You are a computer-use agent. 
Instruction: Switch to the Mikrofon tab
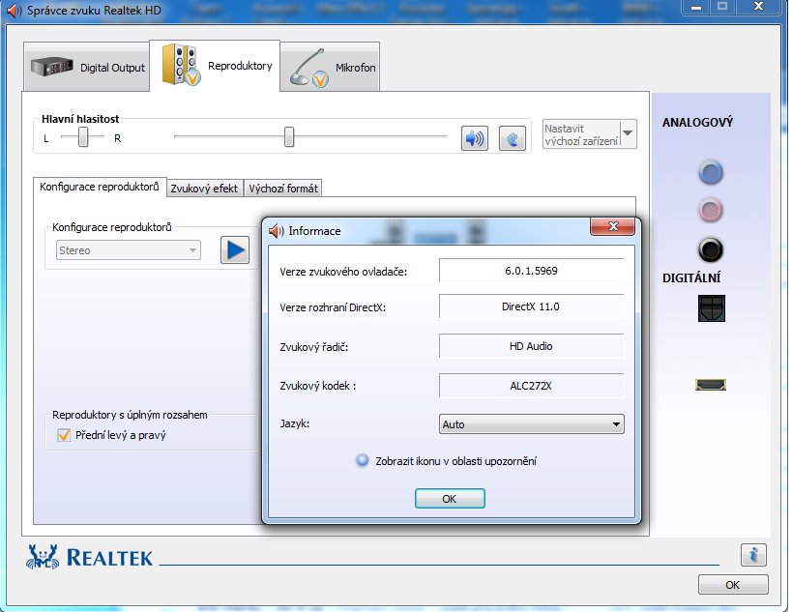click(x=331, y=68)
